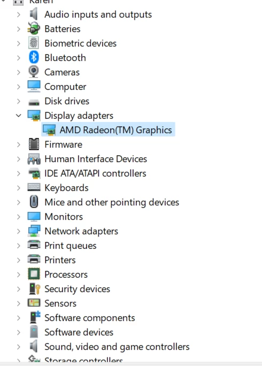Image resolution: width=262 pixels, height=366 pixels.
Task: Select the Monitors category label
Action: pos(64,217)
